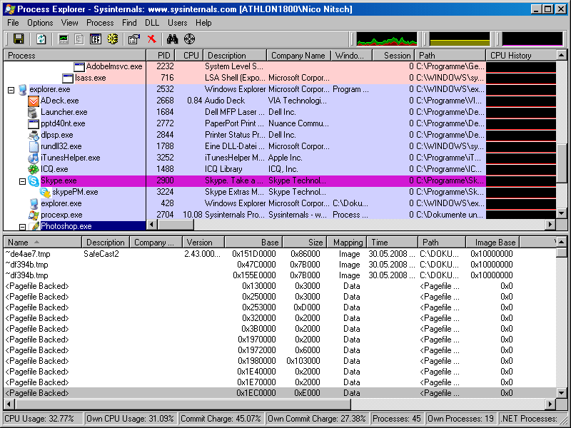Sort the lower pane by Base column
This screenshot has width=571, height=428.
(x=254, y=243)
